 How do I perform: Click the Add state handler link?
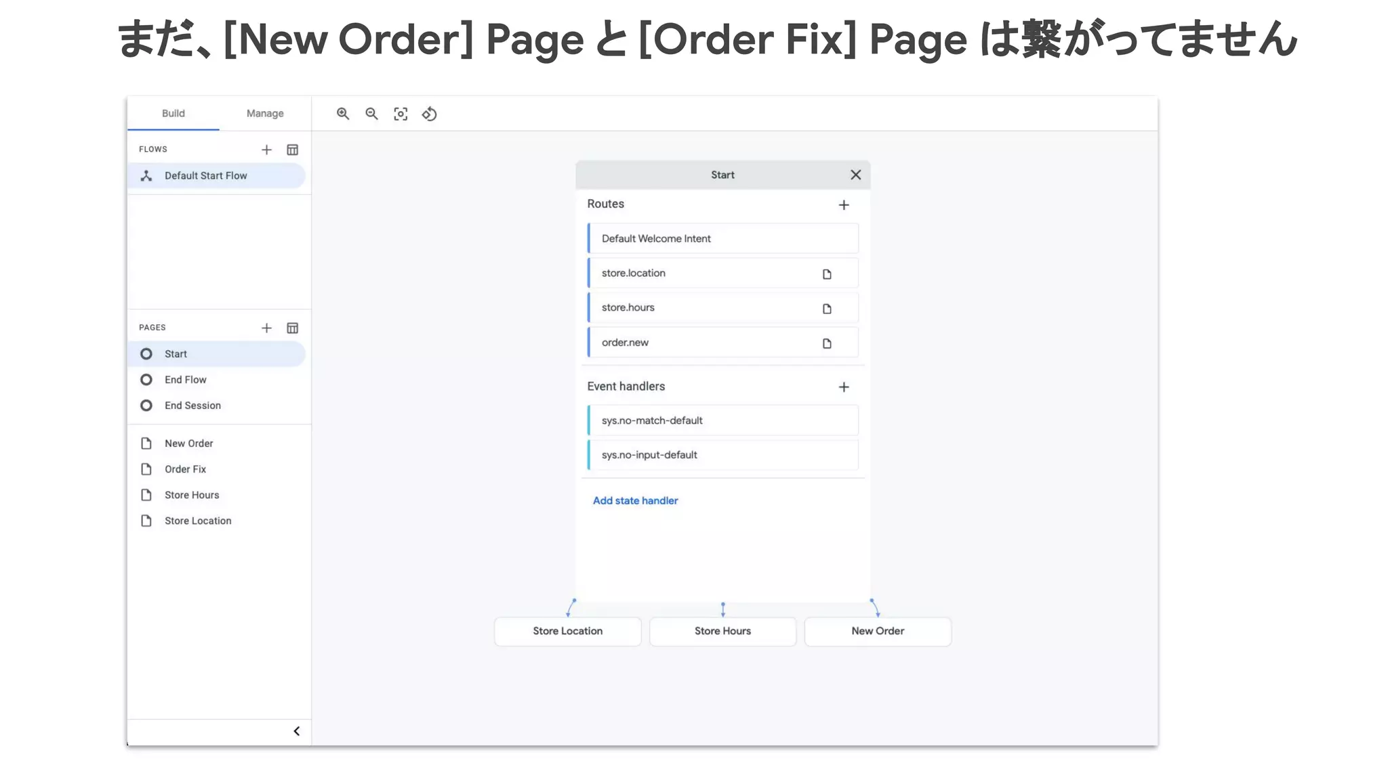[x=635, y=500]
